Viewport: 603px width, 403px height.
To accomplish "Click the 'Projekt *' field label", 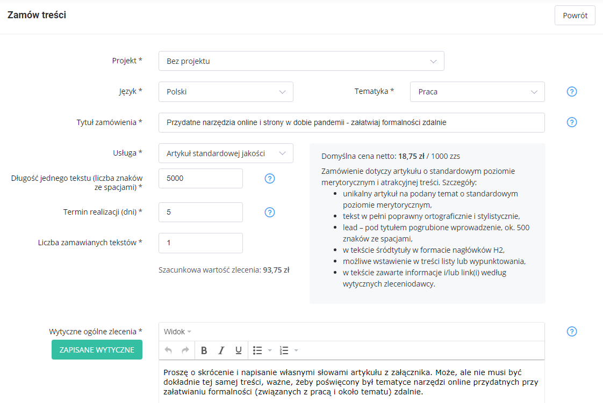I will pyautogui.click(x=127, y=61).
